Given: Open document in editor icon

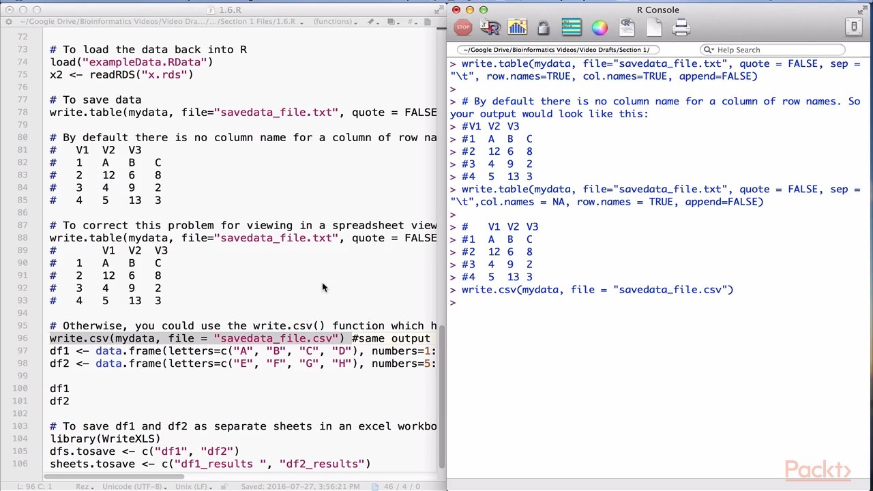Looking at the screenshot, I should coord(627,28).
